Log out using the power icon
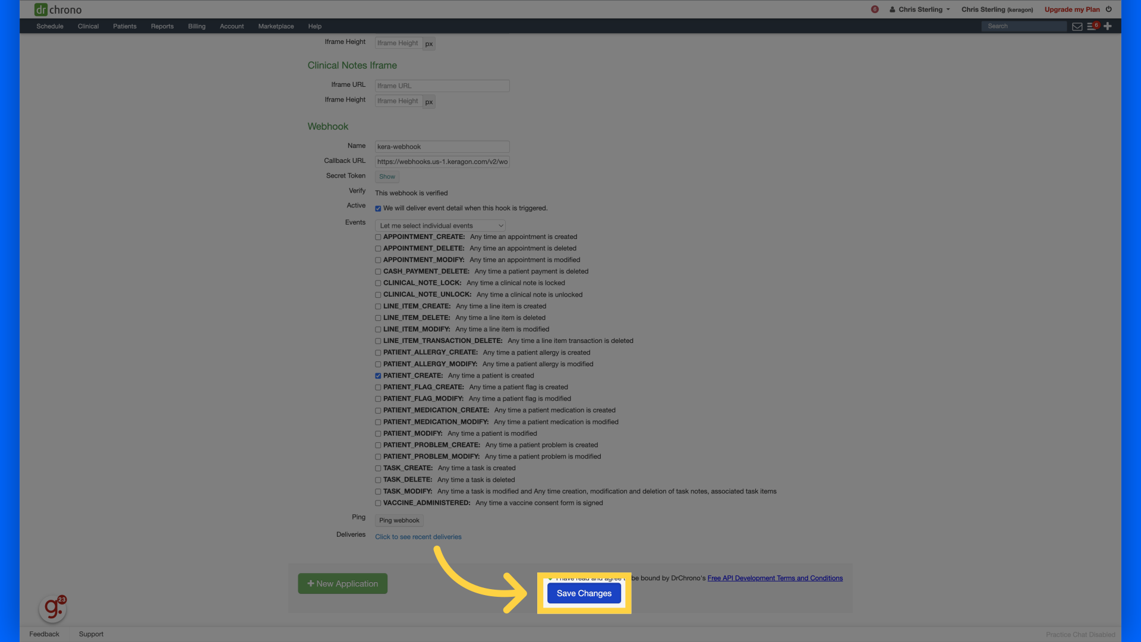 tap(1109, 9)
